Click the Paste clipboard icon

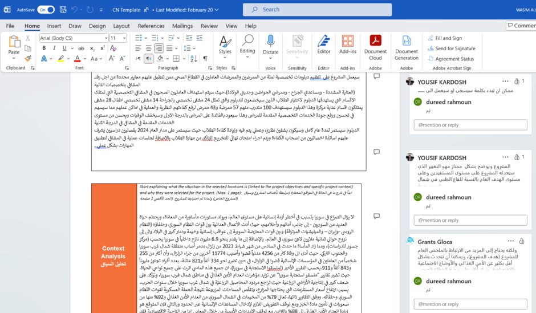(x=14, y=42)
